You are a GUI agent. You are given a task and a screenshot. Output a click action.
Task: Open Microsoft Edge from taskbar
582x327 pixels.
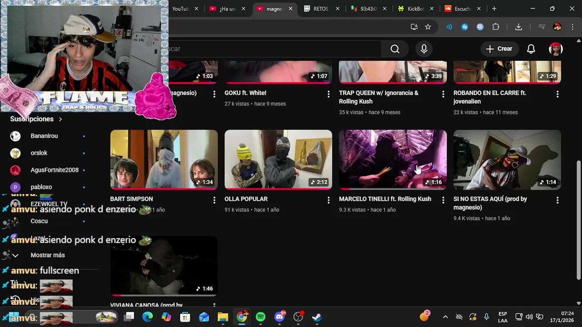coord(148,317)
